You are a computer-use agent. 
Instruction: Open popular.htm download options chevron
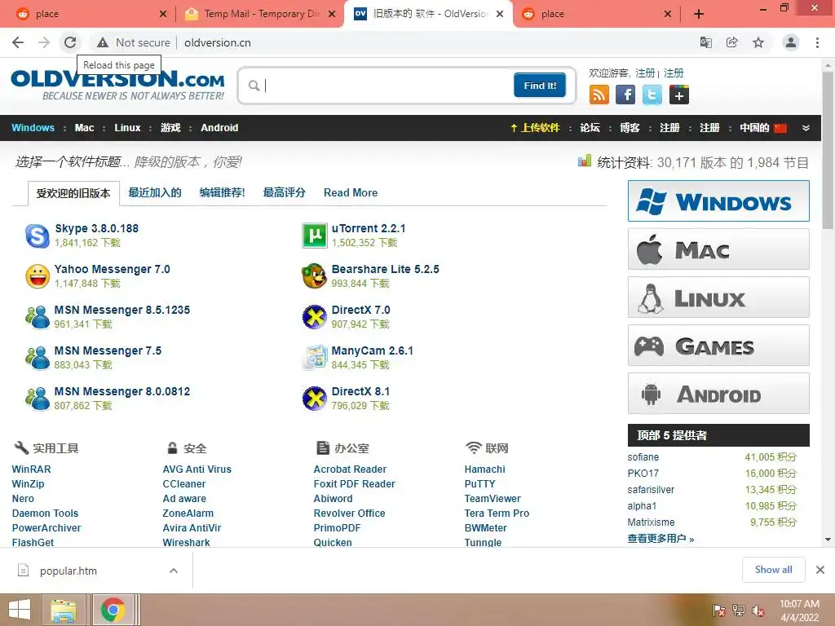click(174, 571)
